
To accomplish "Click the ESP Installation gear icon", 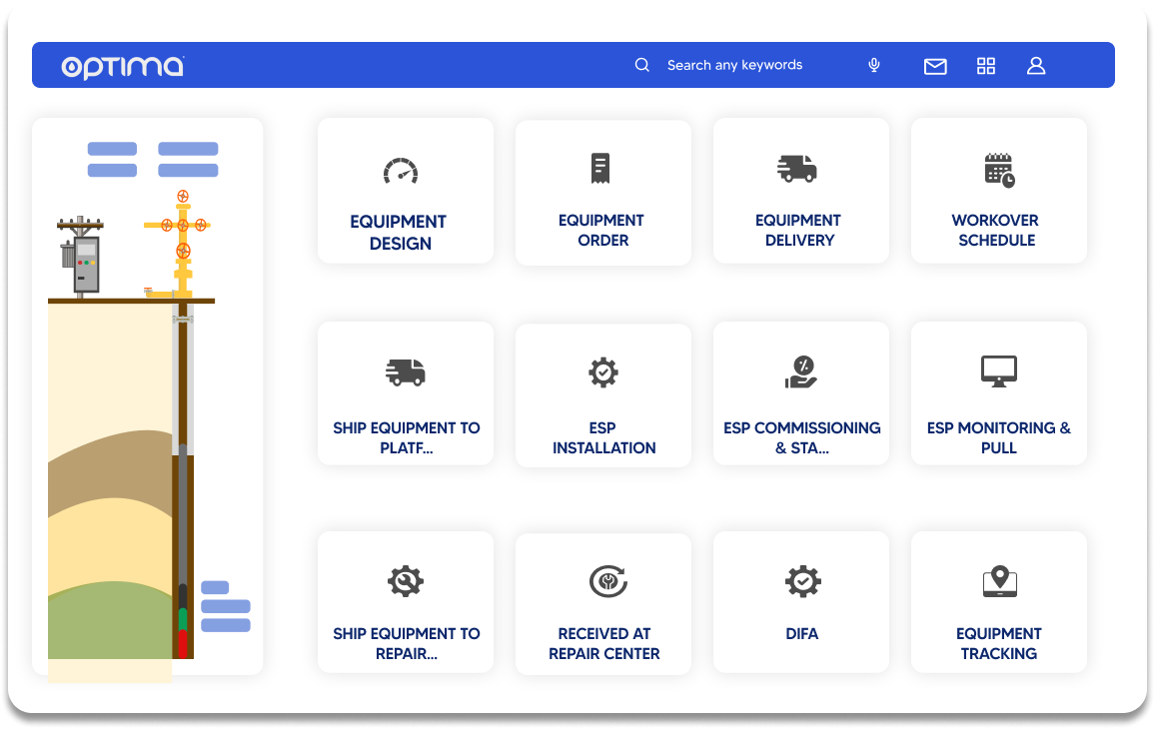I will coord(603,372).
